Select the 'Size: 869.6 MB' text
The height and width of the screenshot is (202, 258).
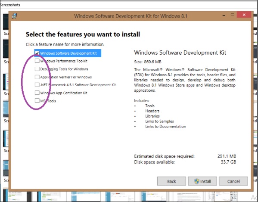[x=148, y=62]
